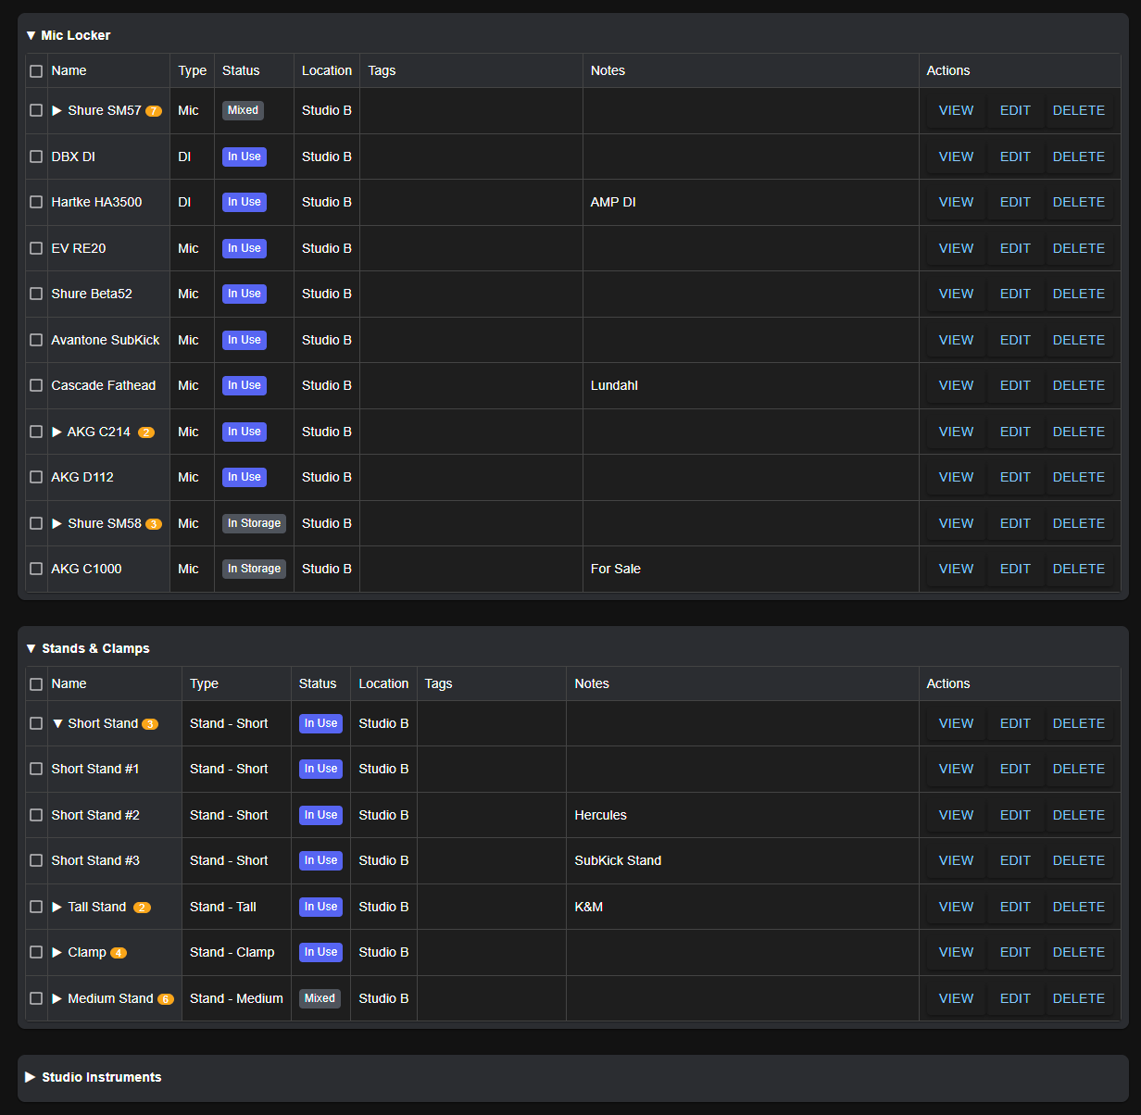Check the checkbox for Short Stand #2

click(x=36, y=815)
